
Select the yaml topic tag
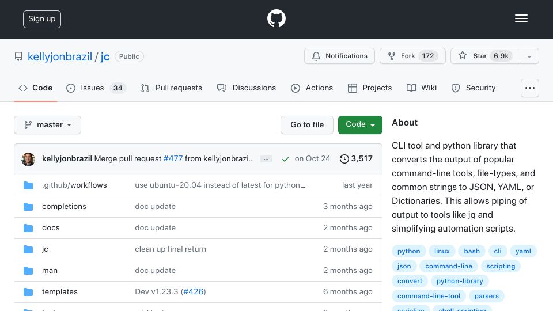click(x=523, y=251)
